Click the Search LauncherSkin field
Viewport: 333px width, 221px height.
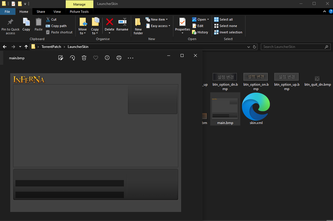tap(295, 47)
